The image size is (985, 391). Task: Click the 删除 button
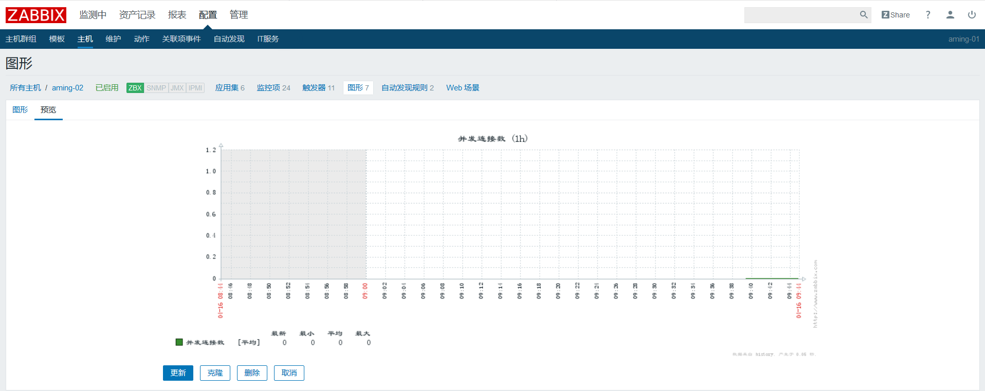tap(252, 373)
